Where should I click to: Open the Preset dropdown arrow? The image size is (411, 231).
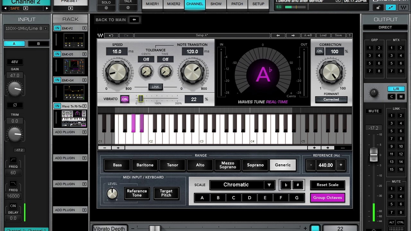tap(71, 8)
